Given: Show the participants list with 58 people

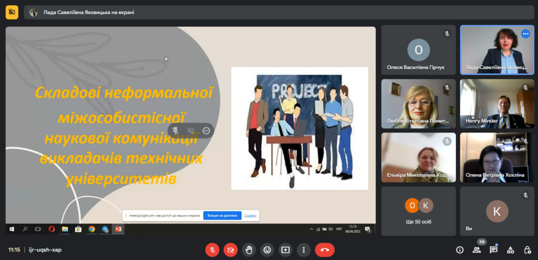Looking at the screenshot, I should click(477, 250).
